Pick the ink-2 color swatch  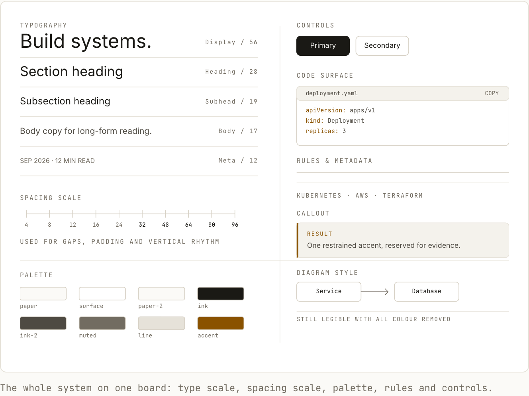(43, 323)
